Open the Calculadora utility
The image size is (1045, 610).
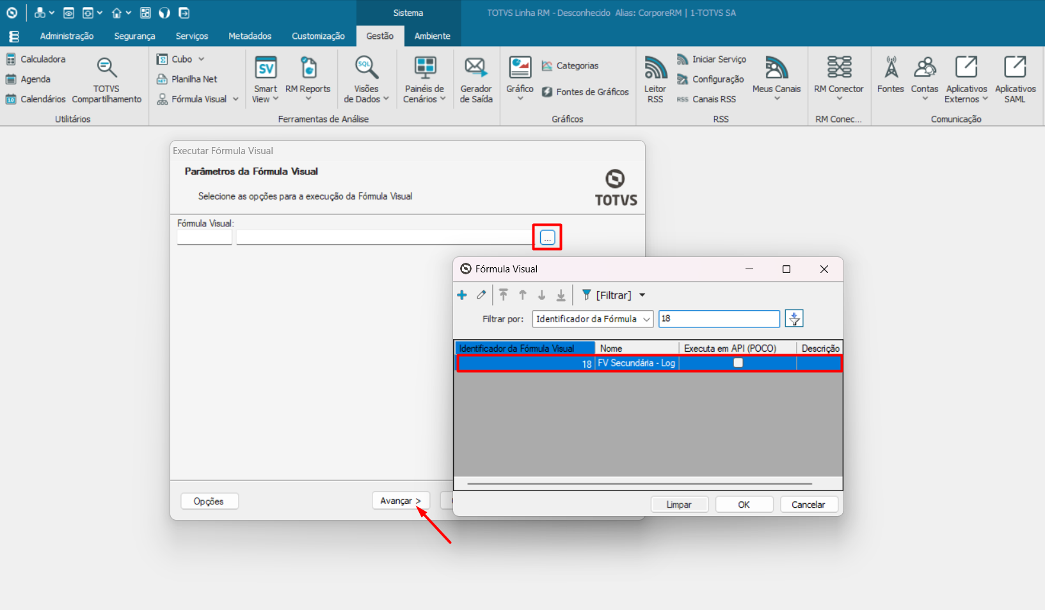pyautogui.click(x=36, y=59)
